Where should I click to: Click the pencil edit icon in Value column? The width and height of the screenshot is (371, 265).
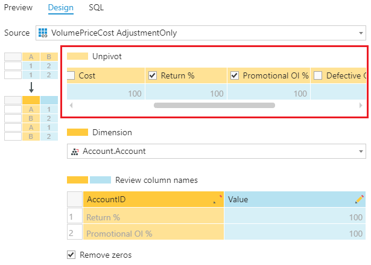click(360, 199)
